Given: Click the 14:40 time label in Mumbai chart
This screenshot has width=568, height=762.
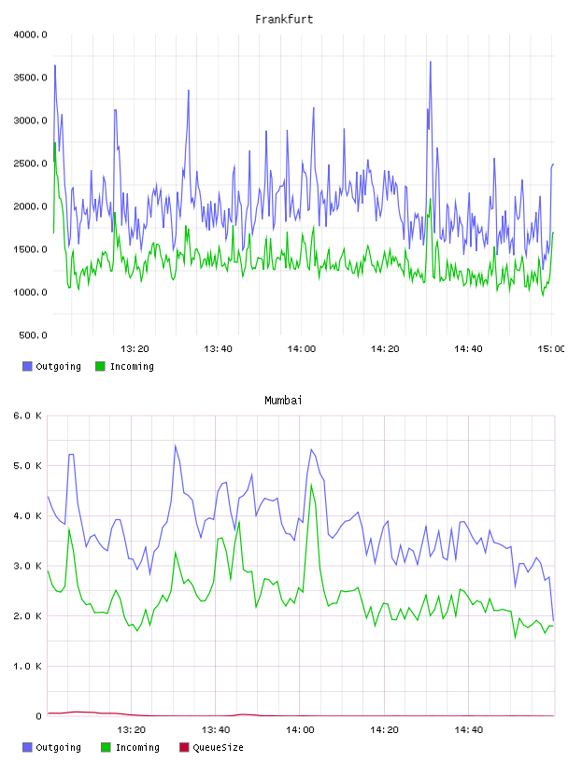Looking at the screenshot, I should pyautogui.click(x=469, y=730).
